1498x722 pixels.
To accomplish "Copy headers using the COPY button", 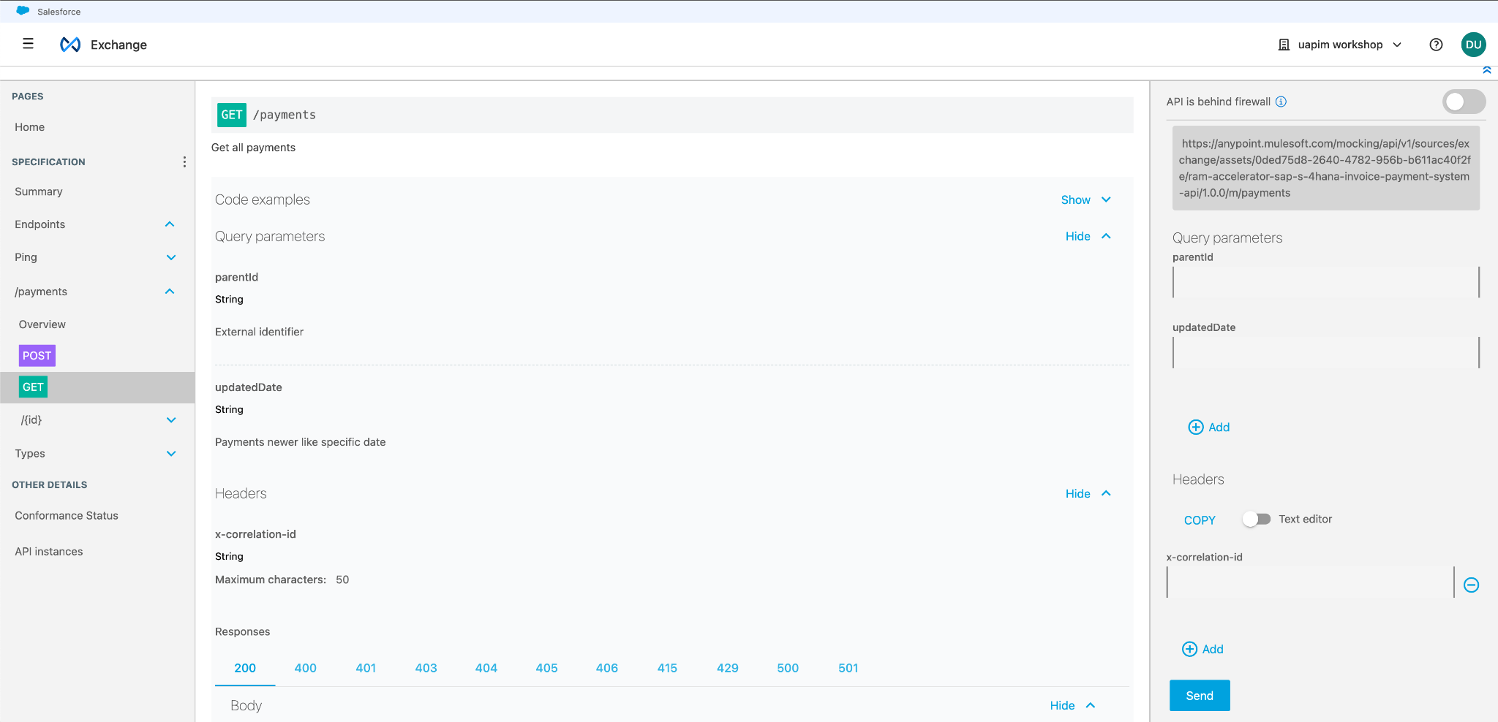I will tap(1200, 520).
